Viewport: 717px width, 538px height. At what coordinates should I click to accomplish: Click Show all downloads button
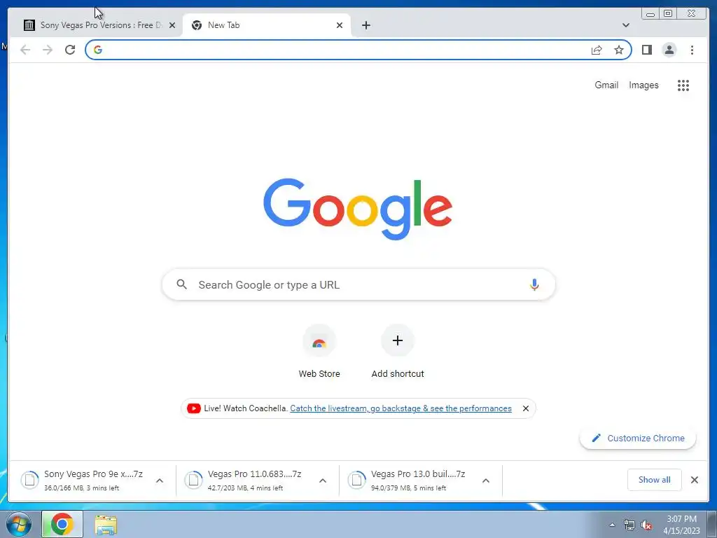pyautogui.click(x=655, y=480)
